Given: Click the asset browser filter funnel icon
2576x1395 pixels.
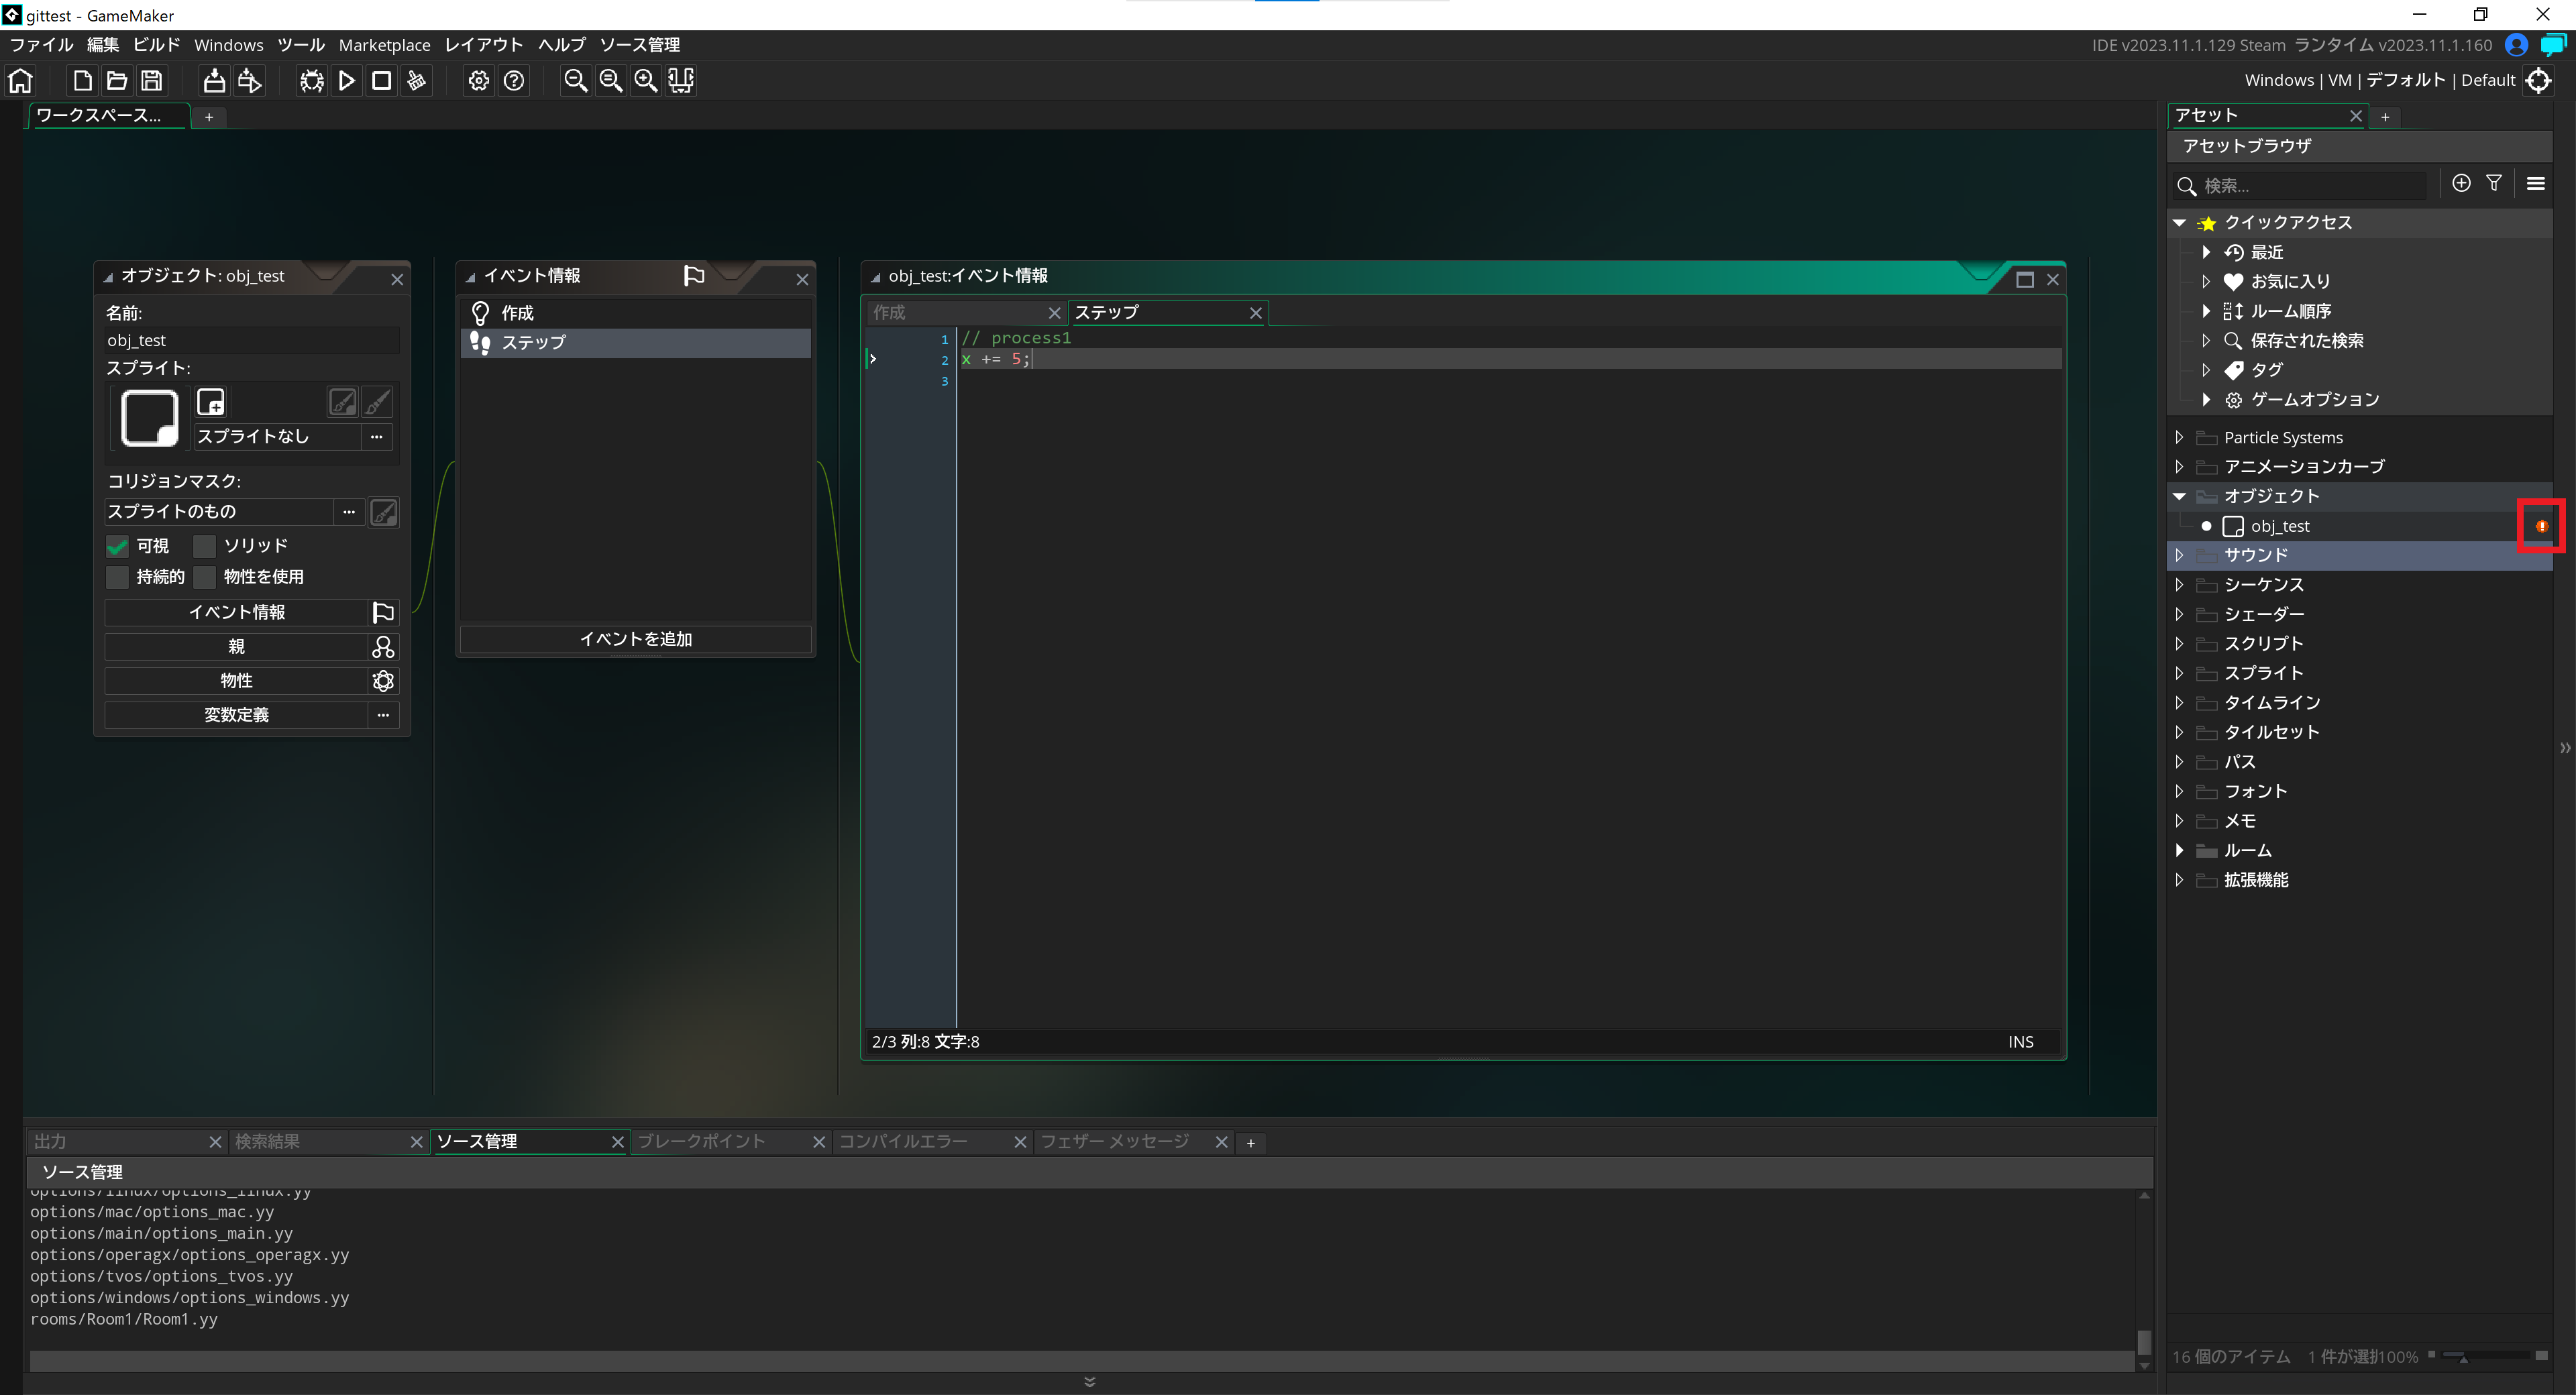Looking at the screenshot, I should coord(2493,183).
